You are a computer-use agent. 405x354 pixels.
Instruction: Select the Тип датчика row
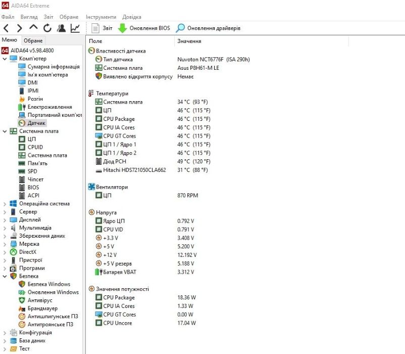(x=173, y=60)
